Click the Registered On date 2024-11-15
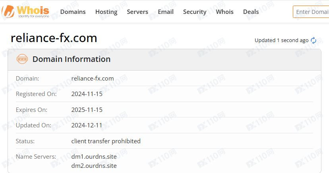329x173 pixels. (x=87, y=94)
